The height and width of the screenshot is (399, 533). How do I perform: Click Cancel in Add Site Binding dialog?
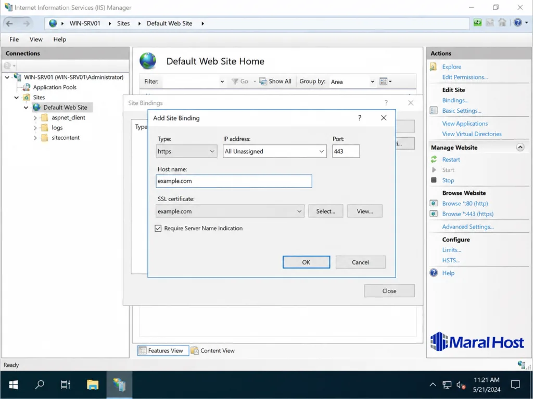coord(360,262)
